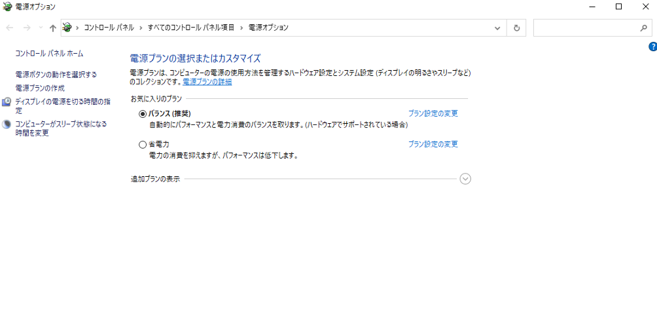The height and width of the screenshot is (334, 657).
Task: Expand 追加プランの表示 with the chevron button
Action: point(465,179)
